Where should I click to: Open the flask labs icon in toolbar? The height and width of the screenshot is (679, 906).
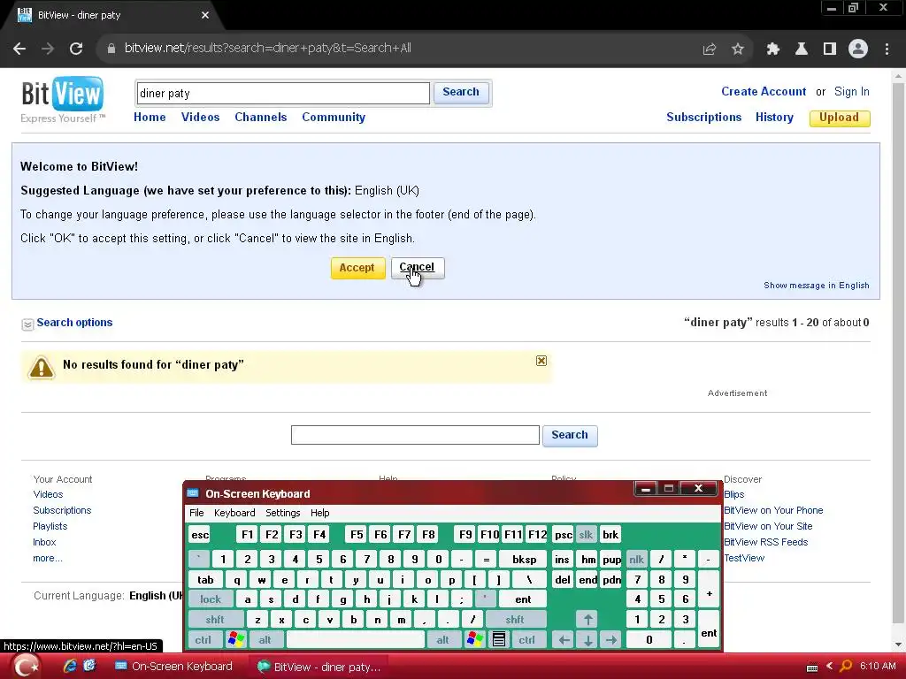[x=802, y=50]
